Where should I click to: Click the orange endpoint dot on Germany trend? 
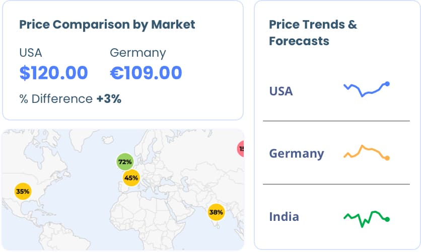(x=387, y=158)
